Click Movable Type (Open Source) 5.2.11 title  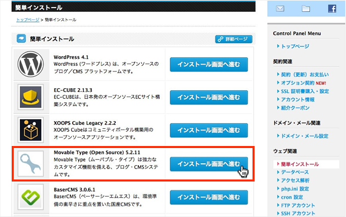pyautogui.click(x=97, y=153)
